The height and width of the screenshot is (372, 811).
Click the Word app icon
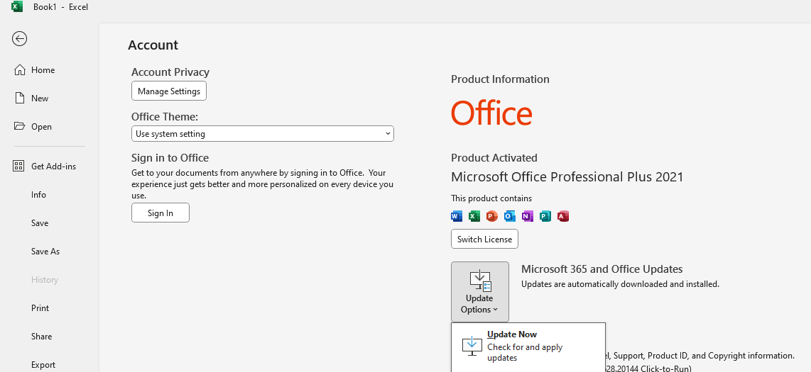tap(457, 216)
